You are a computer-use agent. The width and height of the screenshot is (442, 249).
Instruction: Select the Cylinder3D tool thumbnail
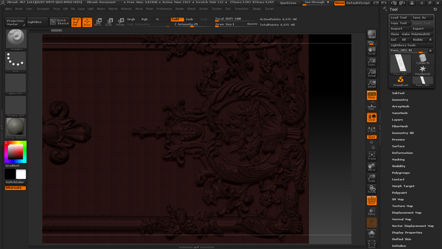tap(422, 59)
